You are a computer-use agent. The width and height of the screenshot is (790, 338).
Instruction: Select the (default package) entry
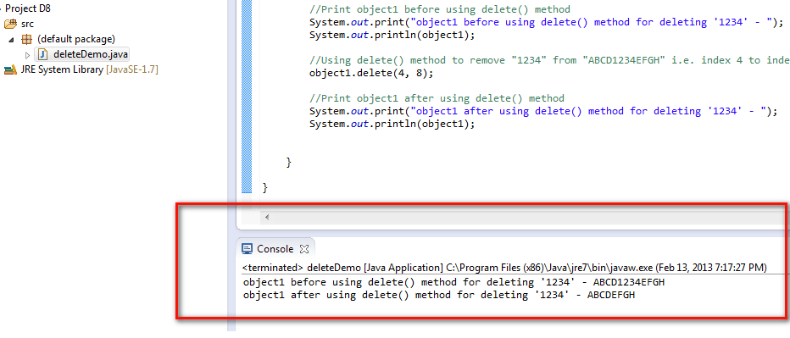pos(76,39)
